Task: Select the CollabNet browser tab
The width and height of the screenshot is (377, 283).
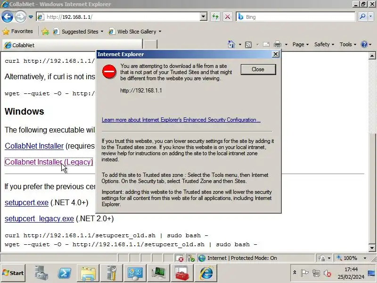Action: (72, 45)
